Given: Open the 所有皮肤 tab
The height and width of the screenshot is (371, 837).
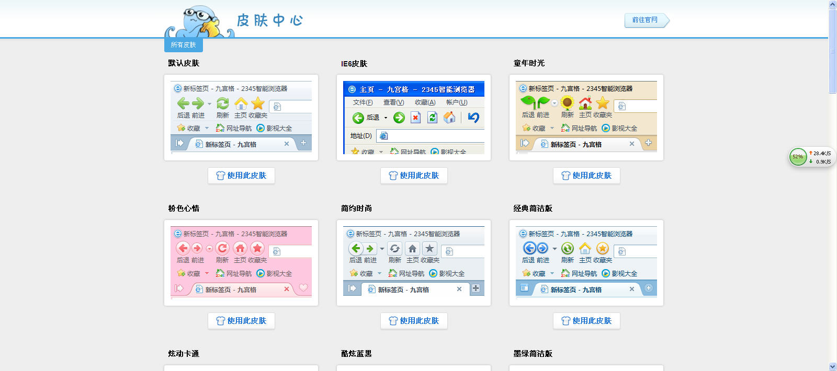Looking at the screenshot, I should 183,45.
